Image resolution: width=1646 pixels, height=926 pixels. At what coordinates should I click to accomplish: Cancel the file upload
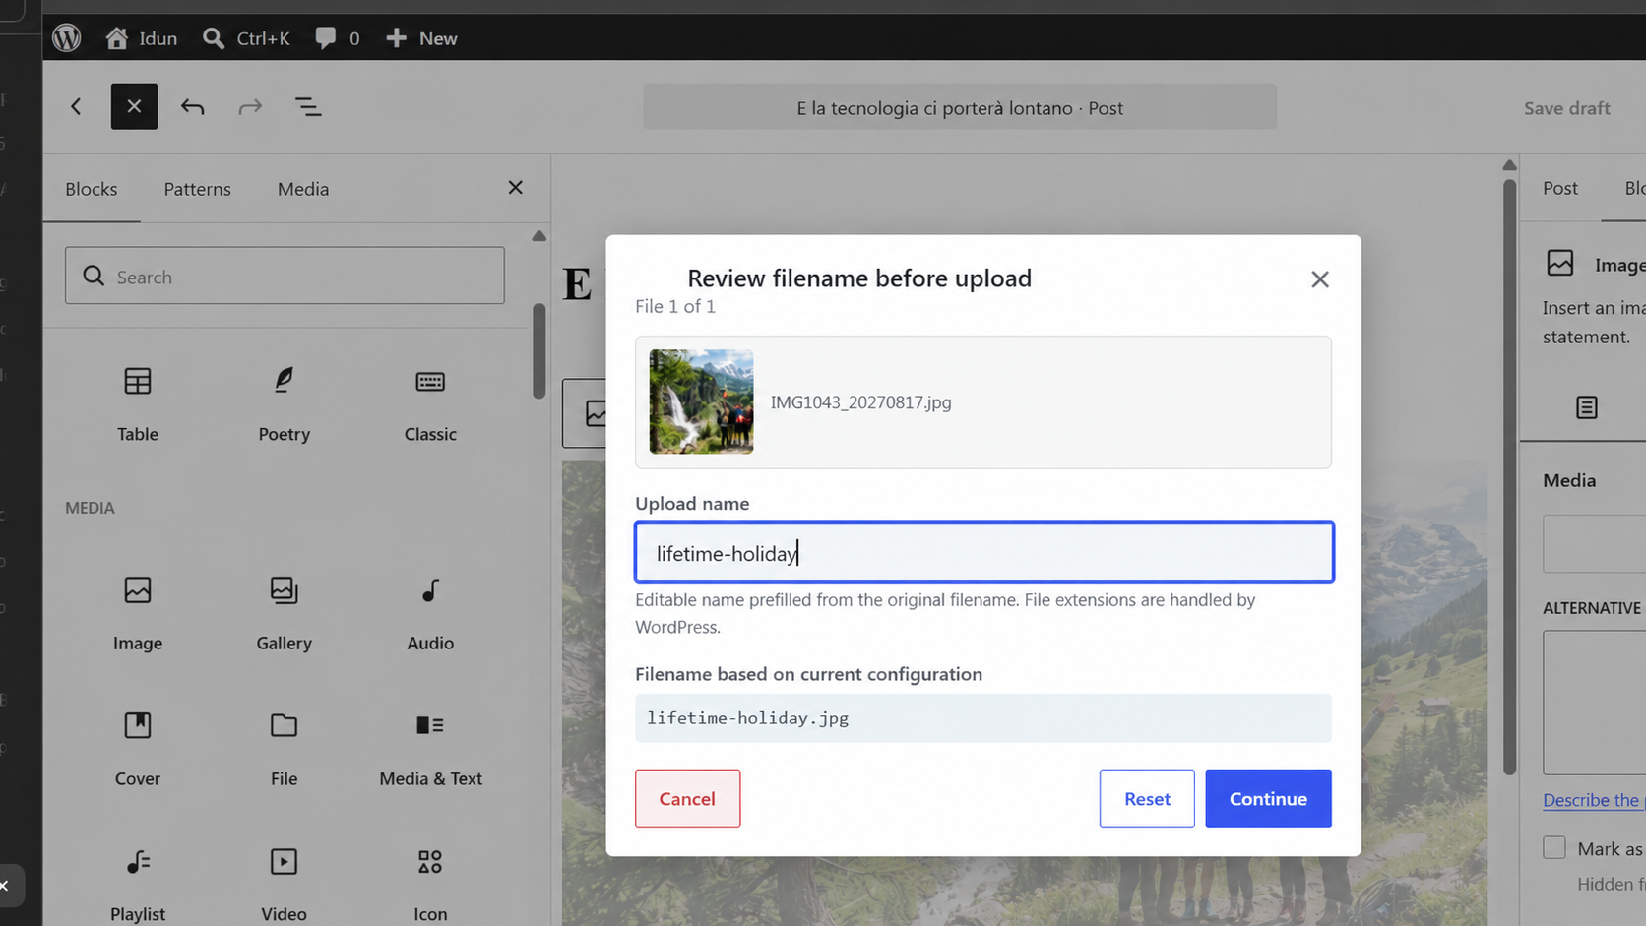[687, 798]
